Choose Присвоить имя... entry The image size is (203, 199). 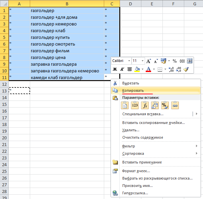tap(156, 186)
